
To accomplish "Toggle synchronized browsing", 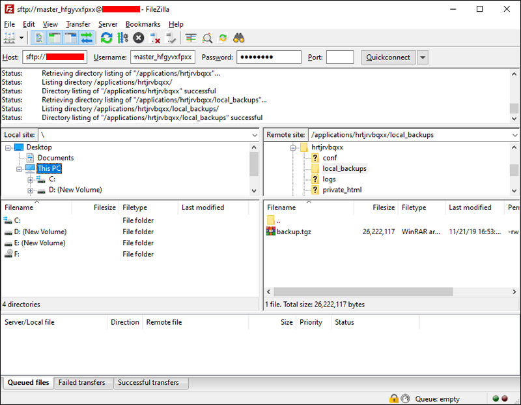I will tap(223, 38).
